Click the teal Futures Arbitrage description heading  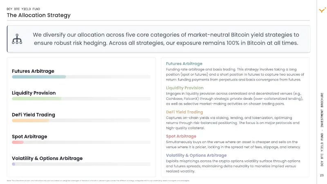(x=184, y=64)
